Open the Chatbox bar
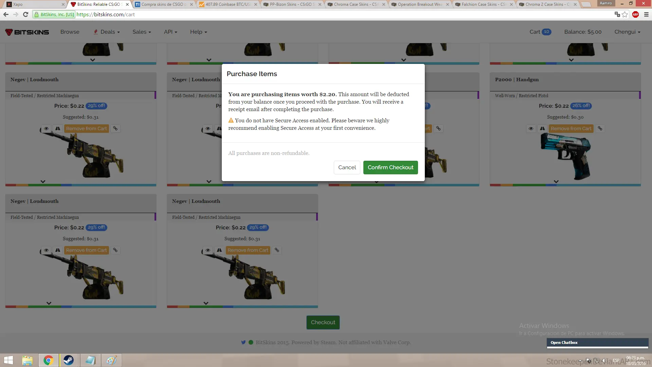Viewport: 652px width, 367px height. [598, 343]
